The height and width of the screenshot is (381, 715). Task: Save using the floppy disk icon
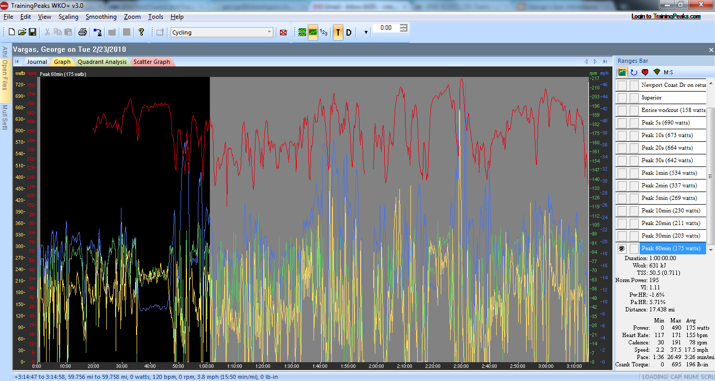coord(32,32)
